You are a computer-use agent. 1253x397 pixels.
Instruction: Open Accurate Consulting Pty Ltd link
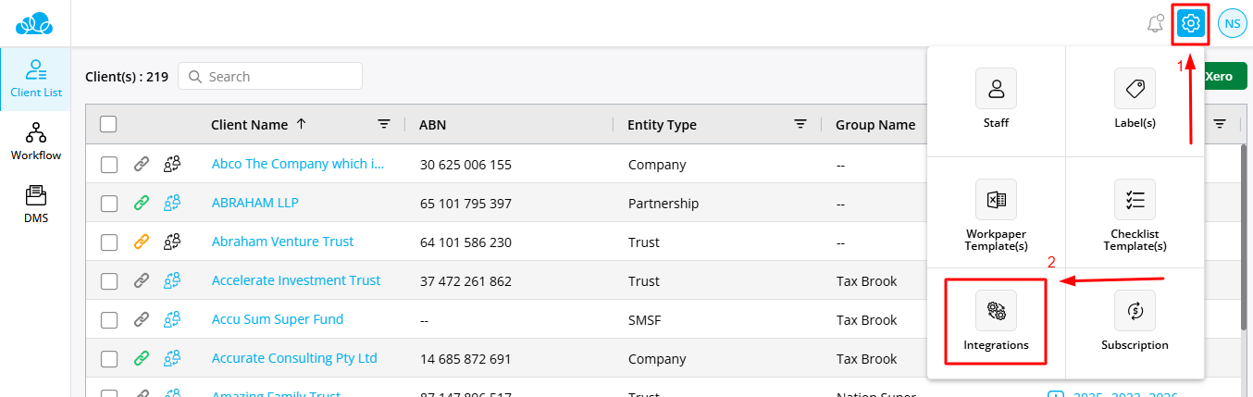[x=294, y=358]
